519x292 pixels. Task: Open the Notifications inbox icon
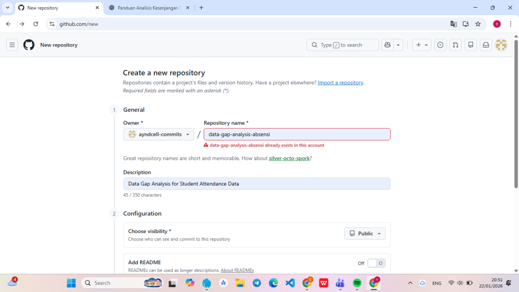pyautogui.click(x=486, y=45)
